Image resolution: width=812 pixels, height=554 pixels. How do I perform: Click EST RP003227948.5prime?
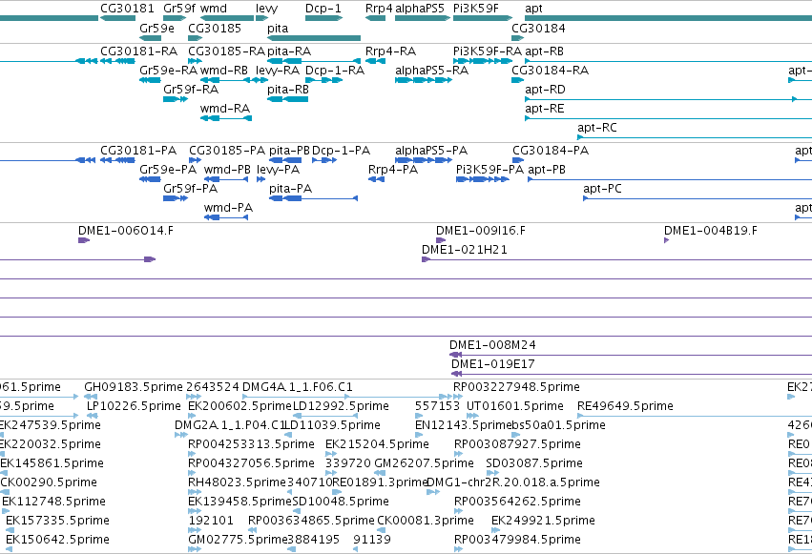[x=516, y=387]
